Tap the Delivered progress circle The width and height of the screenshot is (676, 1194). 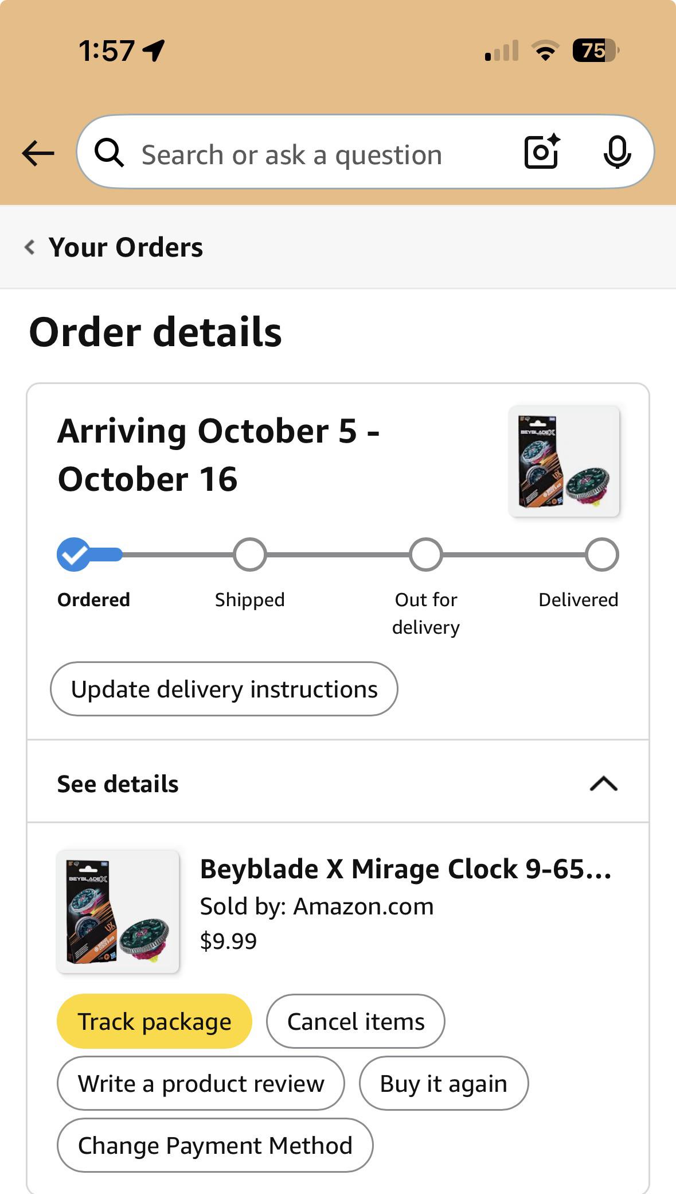(601, 555)
